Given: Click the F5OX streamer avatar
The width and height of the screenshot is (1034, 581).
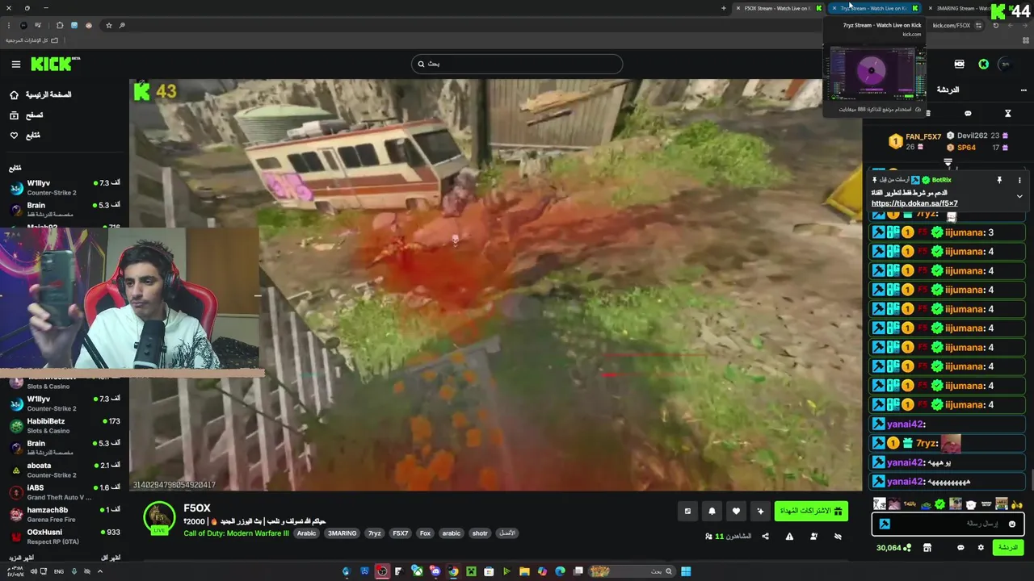Looking at the screenshot, I should [159, 518].
